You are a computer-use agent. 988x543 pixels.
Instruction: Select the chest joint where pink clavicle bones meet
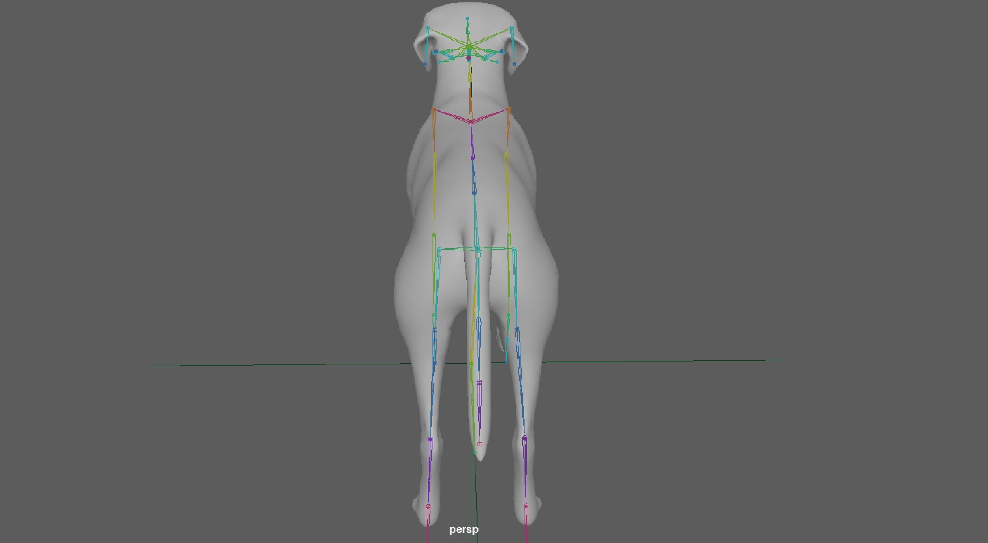[x=471, y=122]
